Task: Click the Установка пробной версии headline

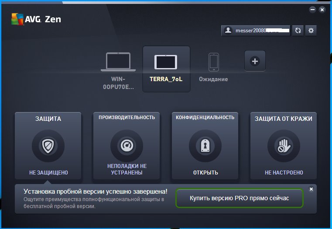Action: pos(96,191)
